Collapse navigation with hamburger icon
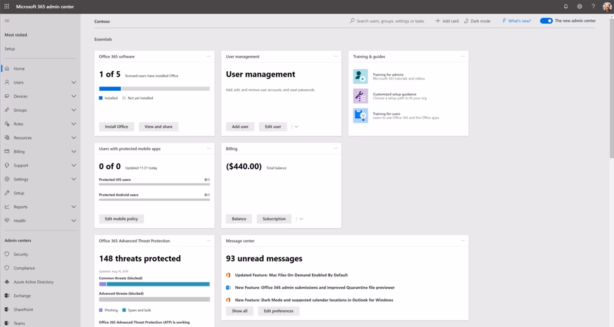Viewport: 614px width, 327px height. (x=7, y=21)
